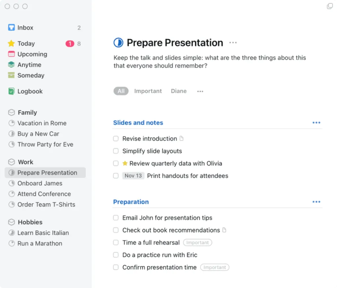Go to the Vacation in Rome project
This screenshot has width=337, height=288.
42,123
